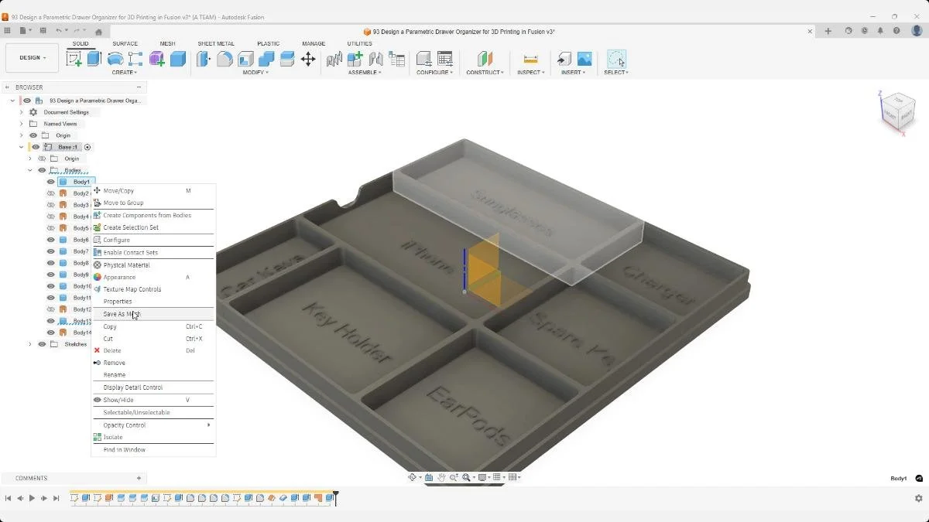Choose Save As Mesh from context menu
The height and width of the screenshot is (522, 929).
pos(122,314)
